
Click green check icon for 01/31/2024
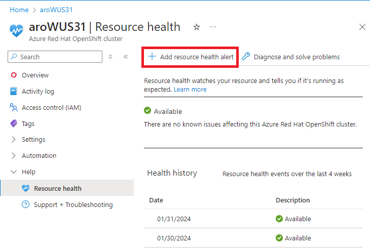coord(279,219)
